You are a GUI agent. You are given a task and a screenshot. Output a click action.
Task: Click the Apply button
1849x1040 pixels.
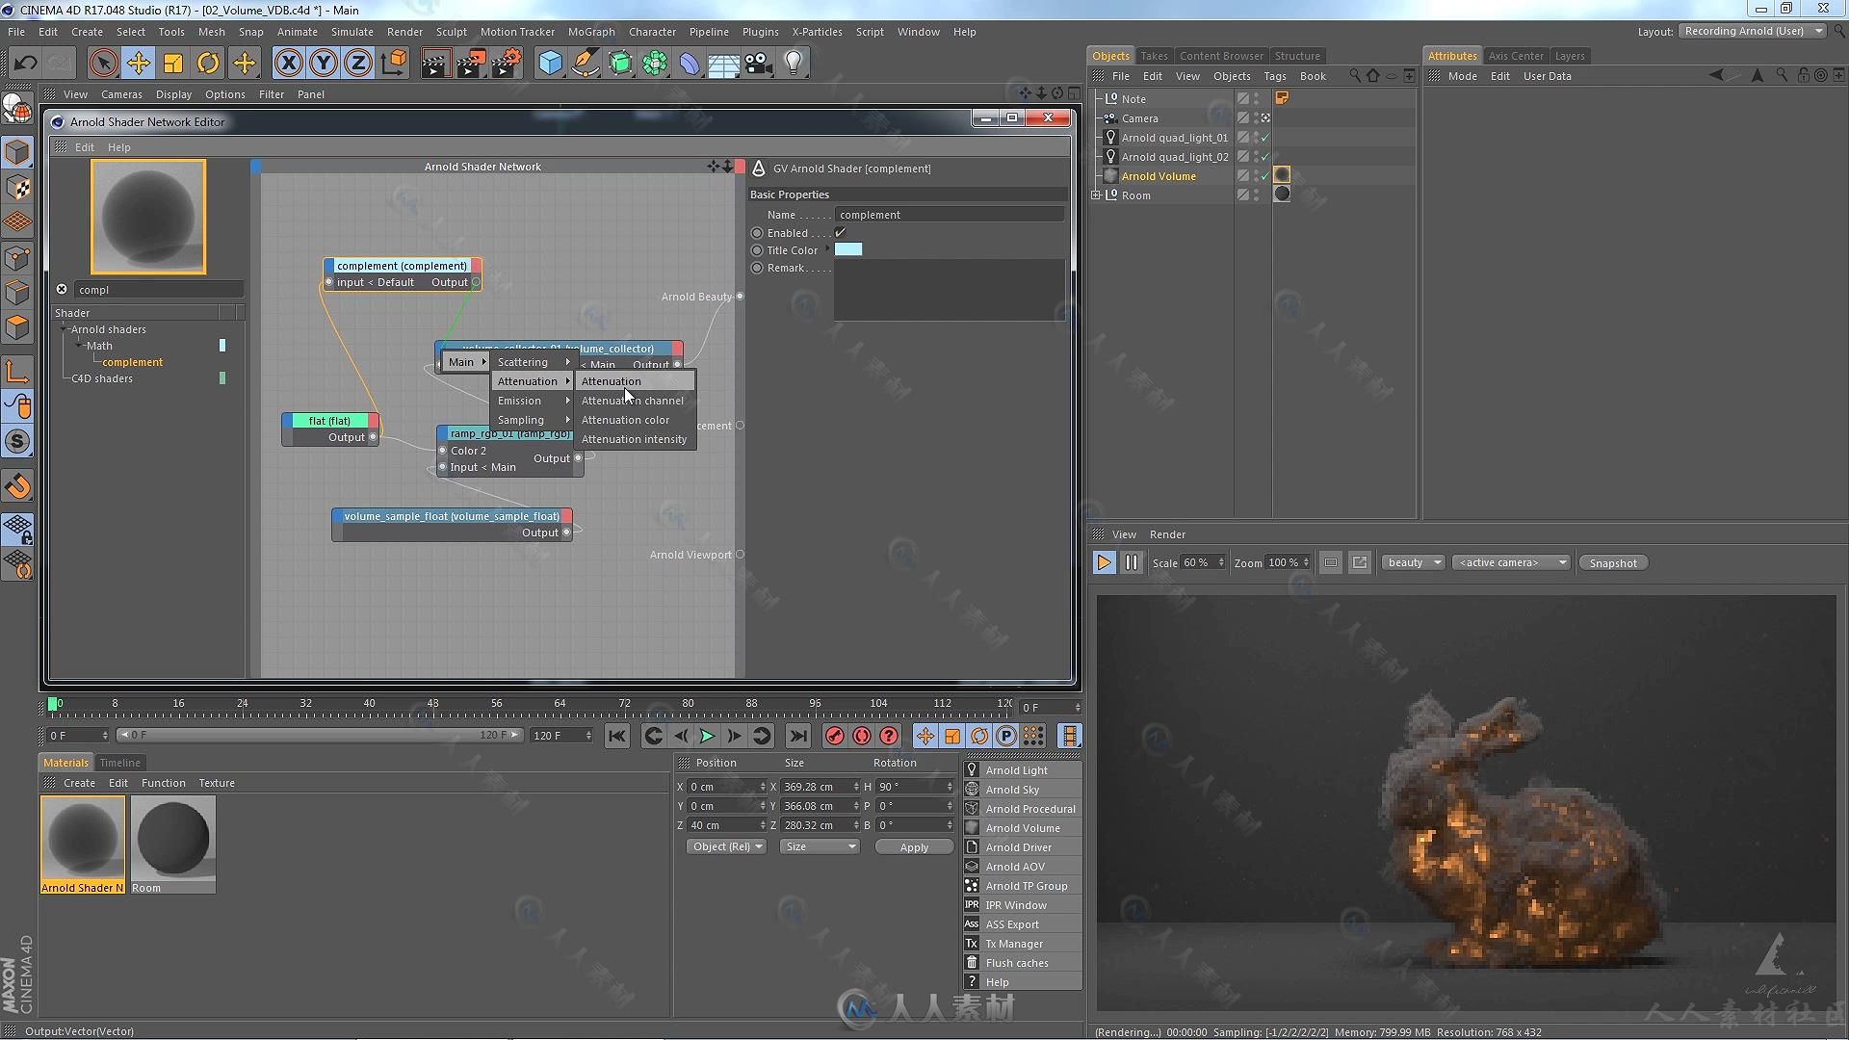tap(914, 847)
